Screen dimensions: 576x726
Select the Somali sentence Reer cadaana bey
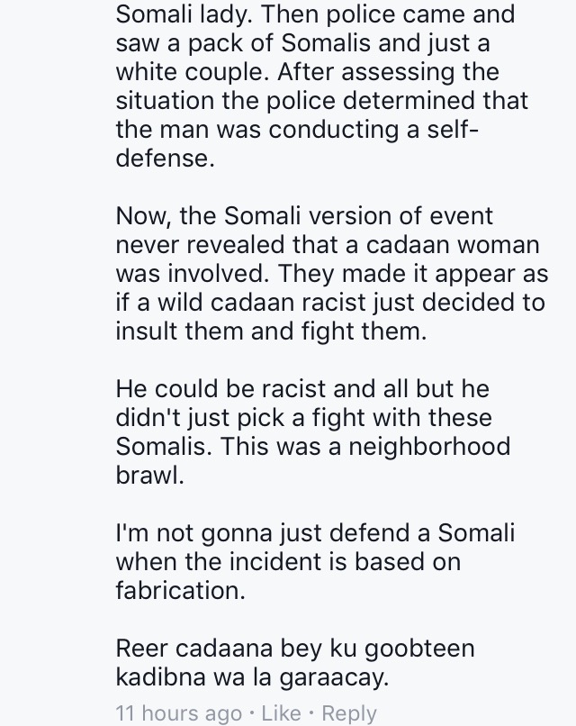pyautogui.click(x=295, y=662)
